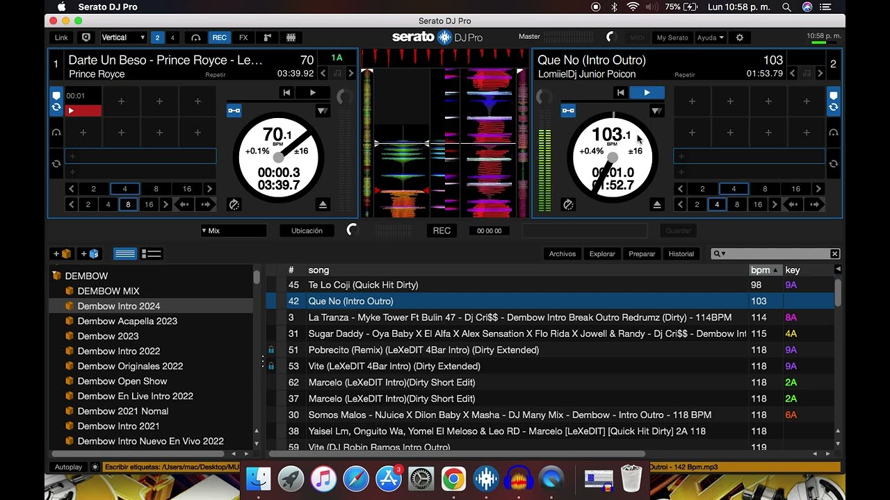Open Serato DJ Pro menu in menu bar
The image size is (890, 500).
coord(108,7)
